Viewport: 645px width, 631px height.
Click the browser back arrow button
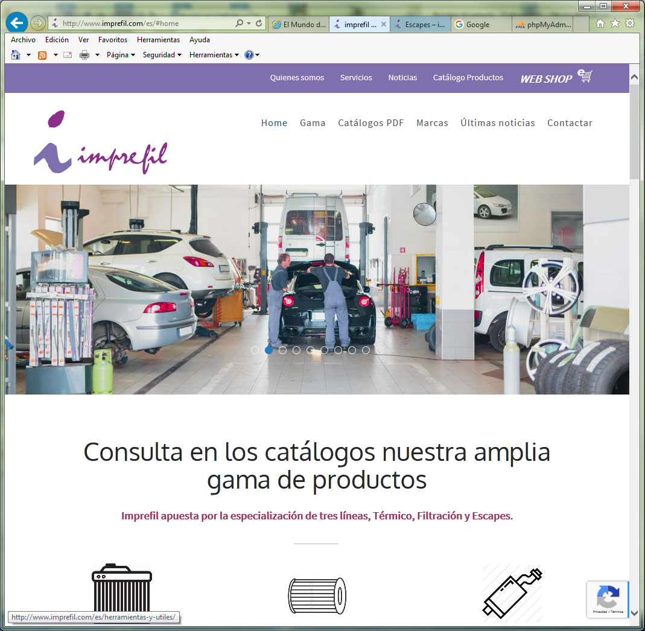17,23
